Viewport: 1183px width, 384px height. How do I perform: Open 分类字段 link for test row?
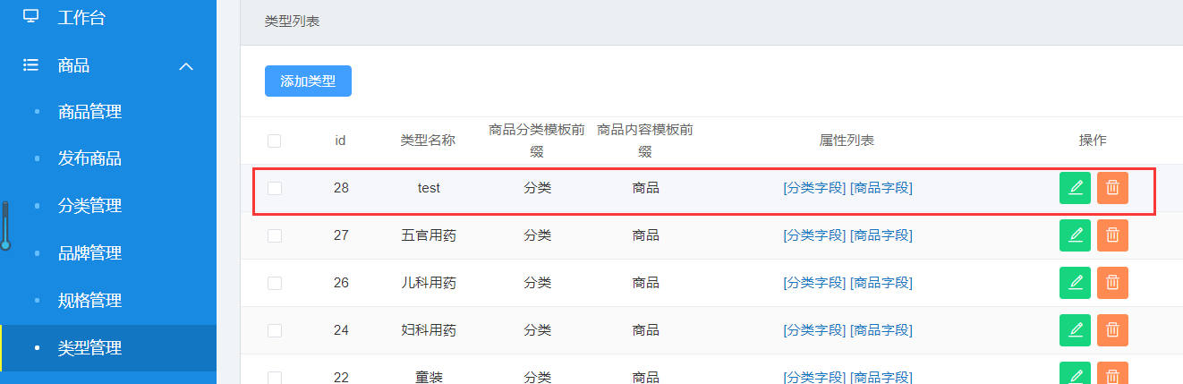click(814, 188)
